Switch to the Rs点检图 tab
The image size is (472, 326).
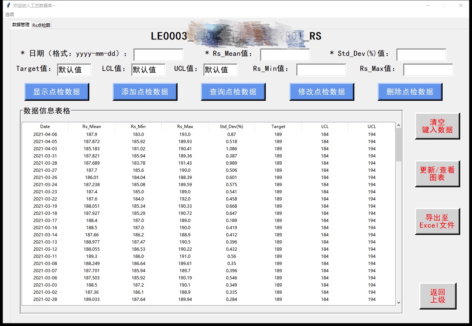[x=41, y=25]
